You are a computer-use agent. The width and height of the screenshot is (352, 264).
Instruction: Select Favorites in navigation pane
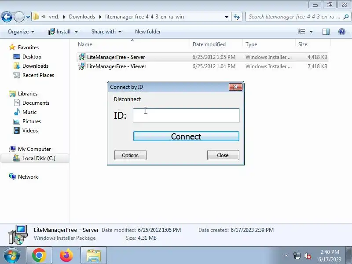click(x=28, y=48)
